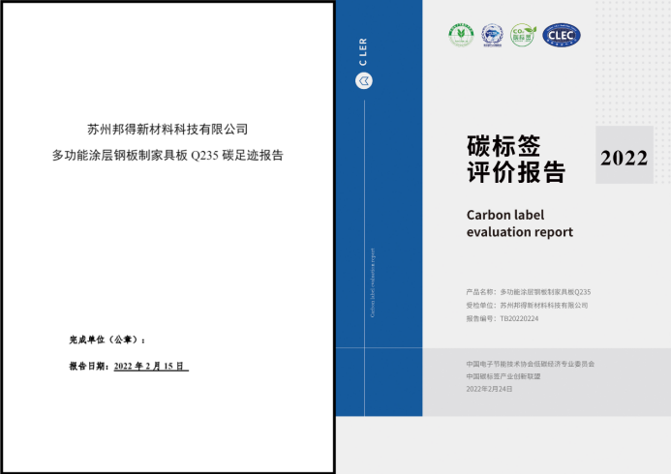Click the underlined date 2022年2月15日
671x474 pixels.
(x=151, y=367)
